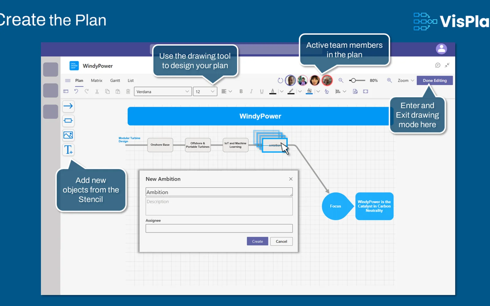Toggle bold formatting
The image size is (490, 306).
[241, 91]
